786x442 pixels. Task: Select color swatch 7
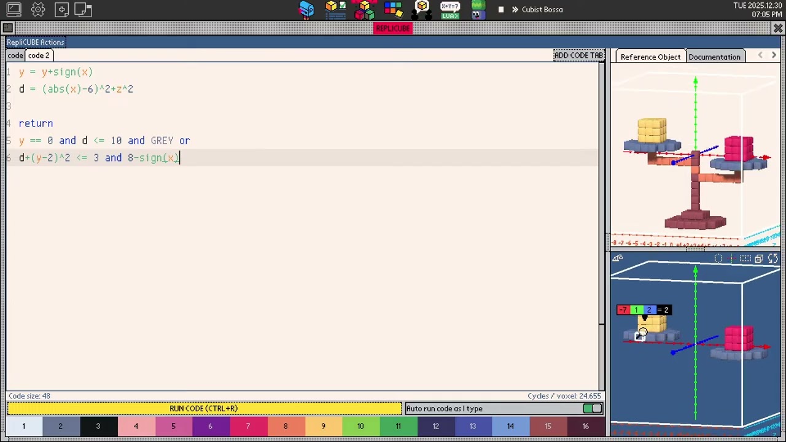[247, 426]
